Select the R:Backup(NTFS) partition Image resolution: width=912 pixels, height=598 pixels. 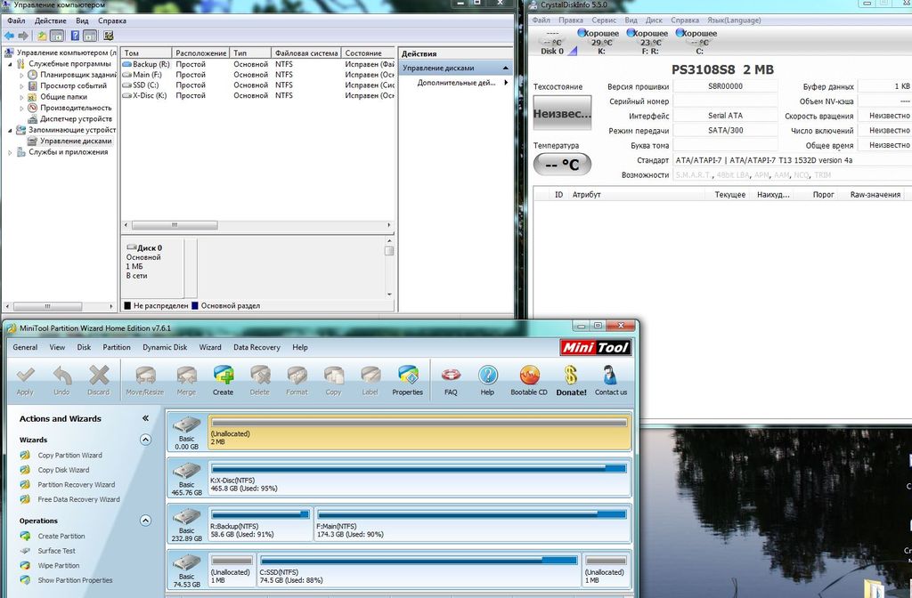[x=260, y=523]
